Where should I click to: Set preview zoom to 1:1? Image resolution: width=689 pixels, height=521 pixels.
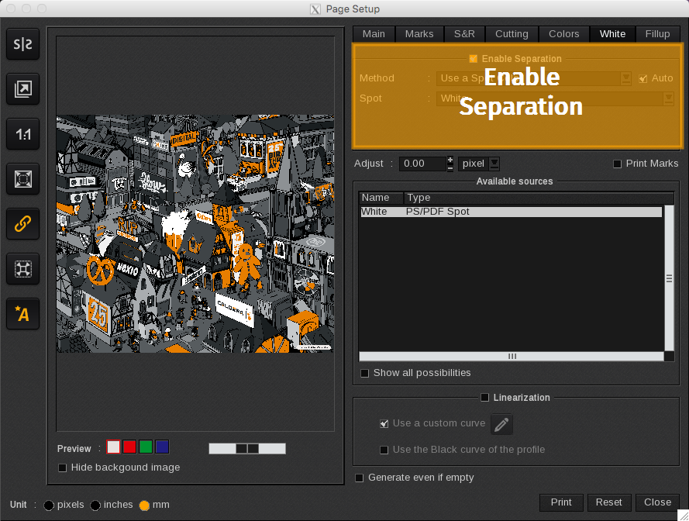[x=22, y=134]
